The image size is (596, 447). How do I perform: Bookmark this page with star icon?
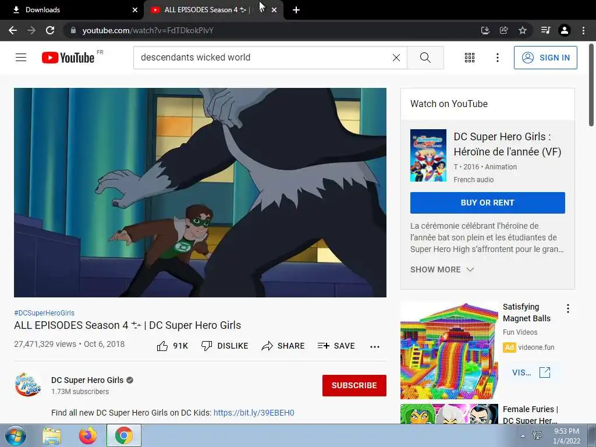(523, 30)
